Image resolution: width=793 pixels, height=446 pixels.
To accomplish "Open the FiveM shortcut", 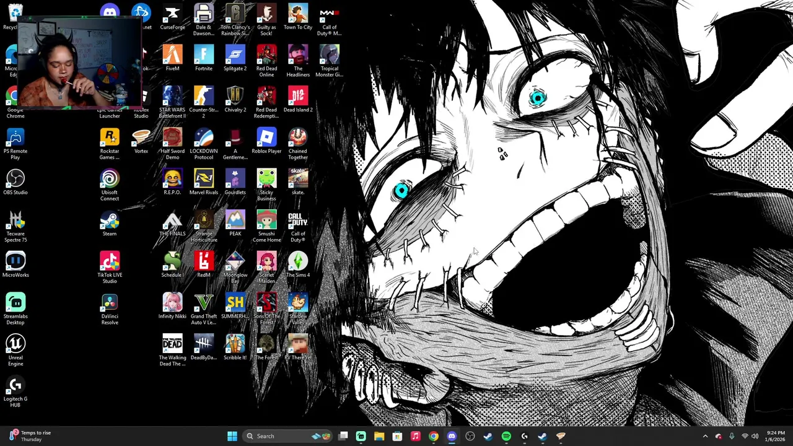I will click(172, 58).
